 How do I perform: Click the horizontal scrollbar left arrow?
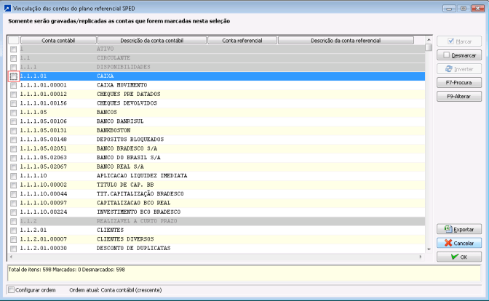tap(11, 257)
